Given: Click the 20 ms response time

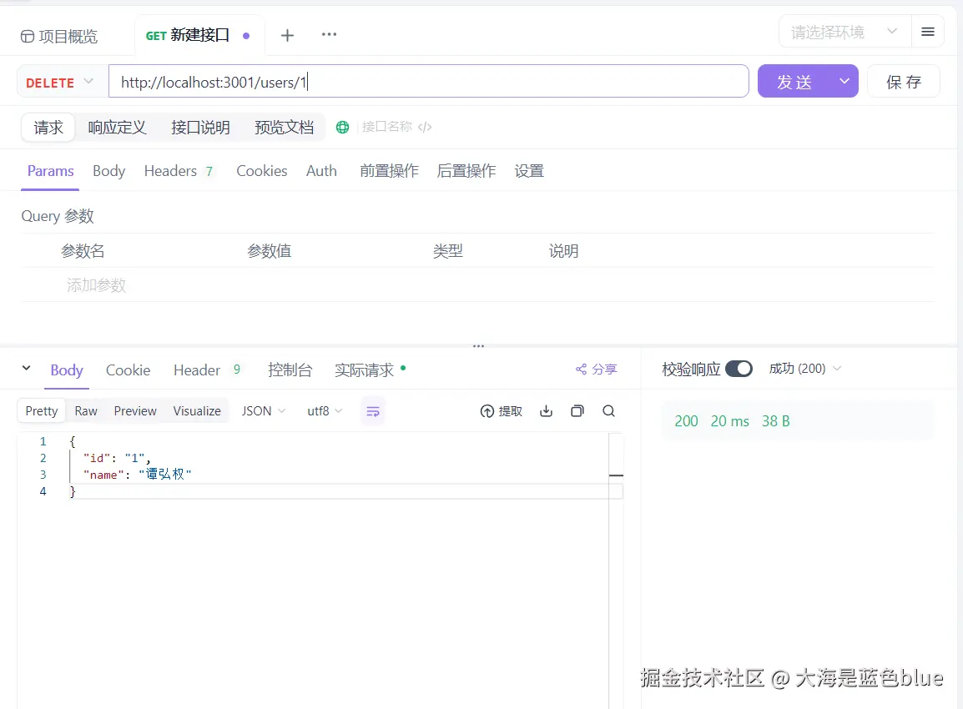Looking at the screenshot, I should pyautogui.click(x=729, y=421).
